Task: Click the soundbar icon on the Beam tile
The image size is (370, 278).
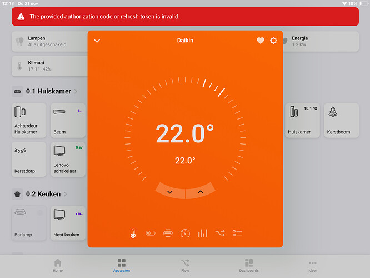Action: (59, 112)
